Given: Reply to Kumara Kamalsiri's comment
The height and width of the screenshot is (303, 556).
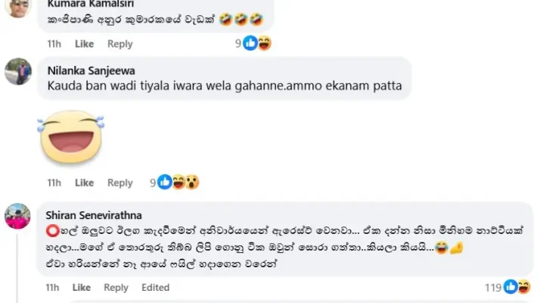Looking at the screenshot, I should (120, 44).
